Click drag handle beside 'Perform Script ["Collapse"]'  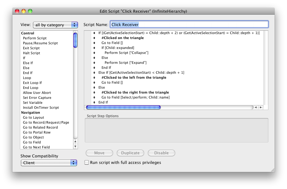(94, 53)
